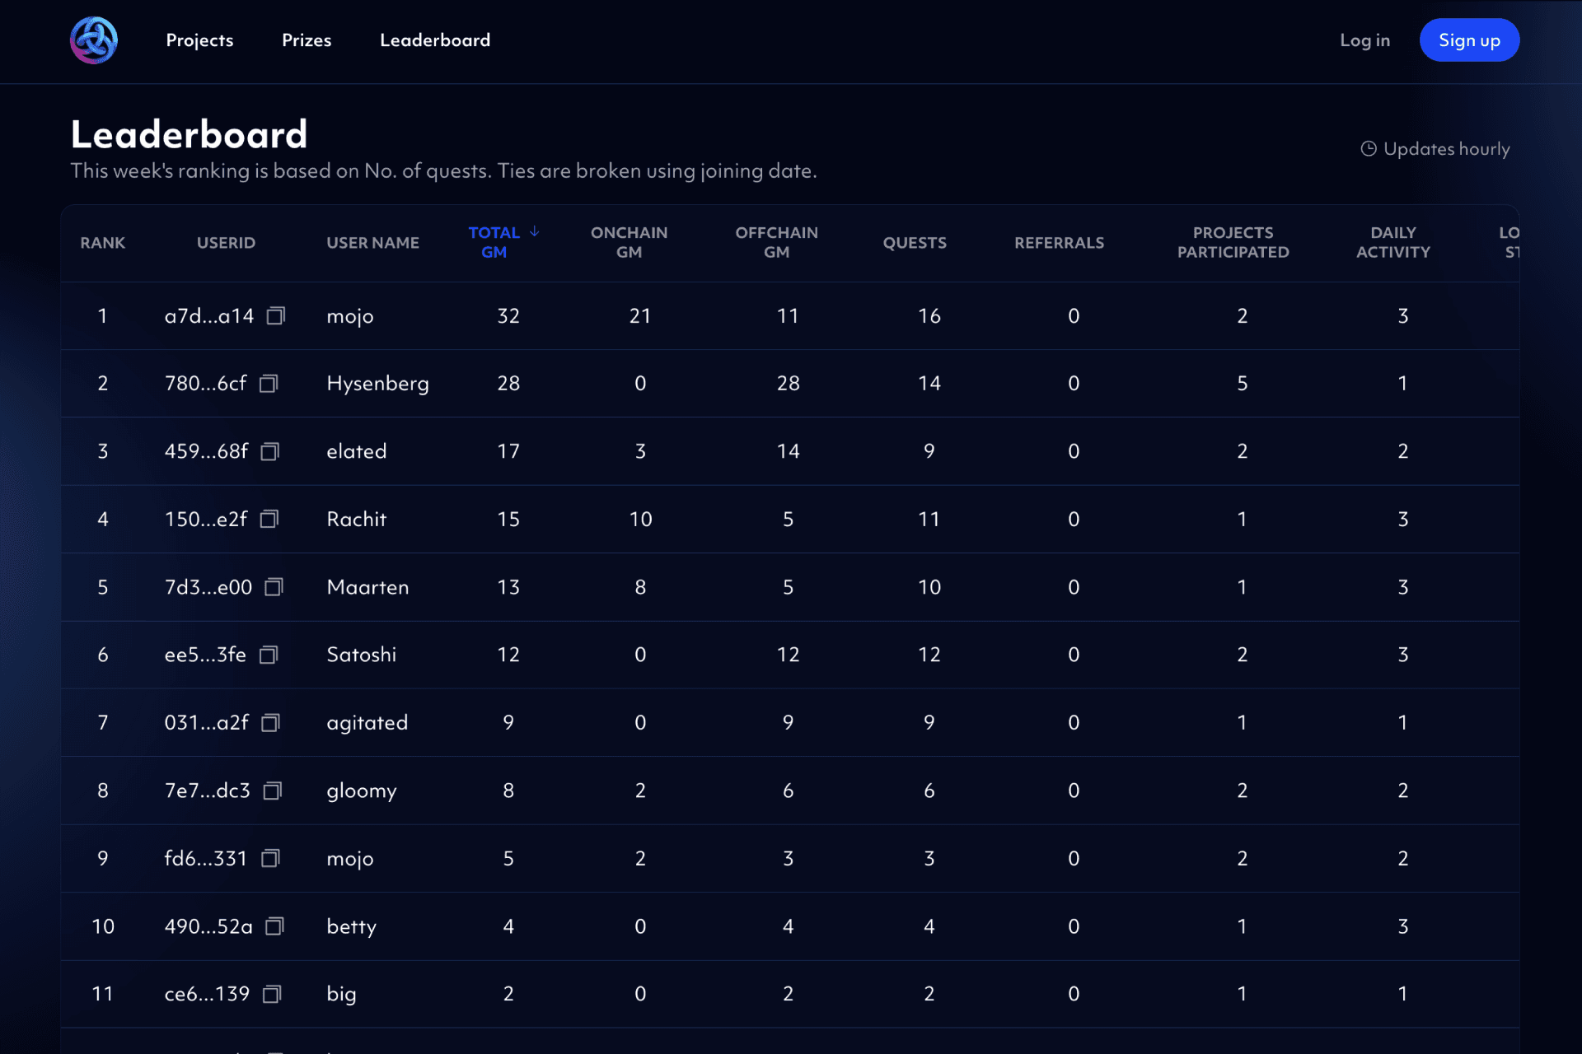Screen dimensions: 1582x1054
Task: Sort by Quests column header
Action: click(x=915, y=243)
